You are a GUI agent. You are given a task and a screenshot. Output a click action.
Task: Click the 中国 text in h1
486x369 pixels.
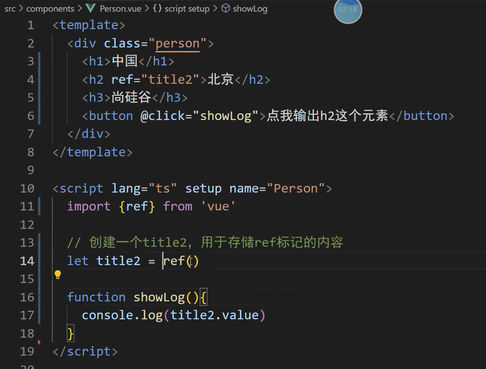click(x=125, y=61)
